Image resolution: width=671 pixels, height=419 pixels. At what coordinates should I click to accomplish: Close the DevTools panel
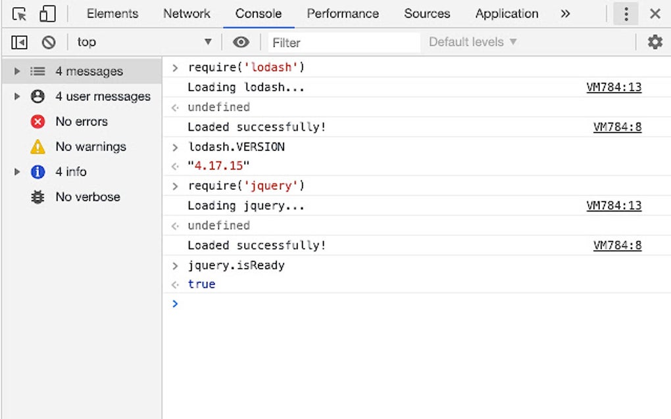tap(655, 14)
